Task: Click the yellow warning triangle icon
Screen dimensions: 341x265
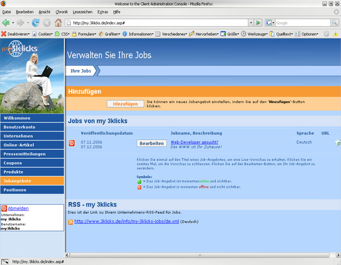Action: tap(335, 34)
